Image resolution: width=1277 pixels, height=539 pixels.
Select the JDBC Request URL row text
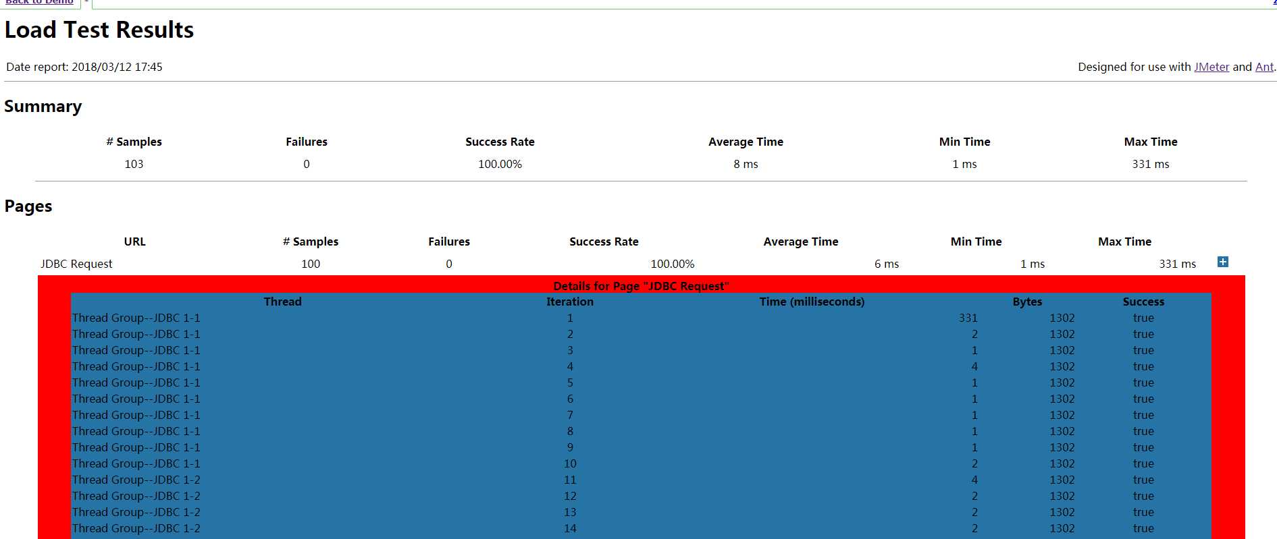pyautogui.click(x=76, y=264)
